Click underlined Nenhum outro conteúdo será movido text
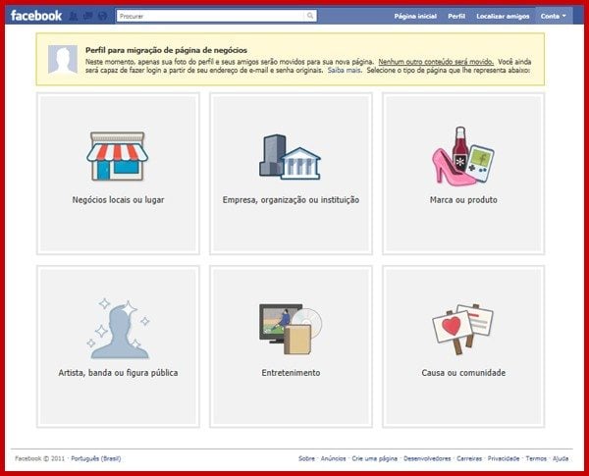The image size is (589, 476). [436, 62]
